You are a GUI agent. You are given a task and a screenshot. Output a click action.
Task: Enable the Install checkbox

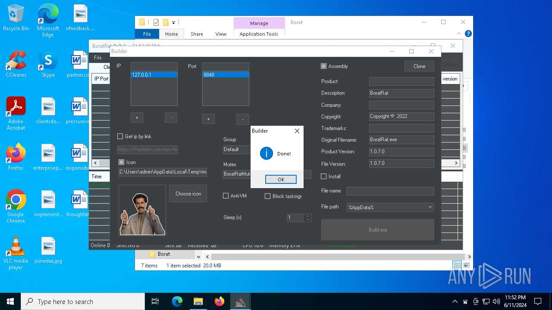pyautogui.click(x=323, y=177)
